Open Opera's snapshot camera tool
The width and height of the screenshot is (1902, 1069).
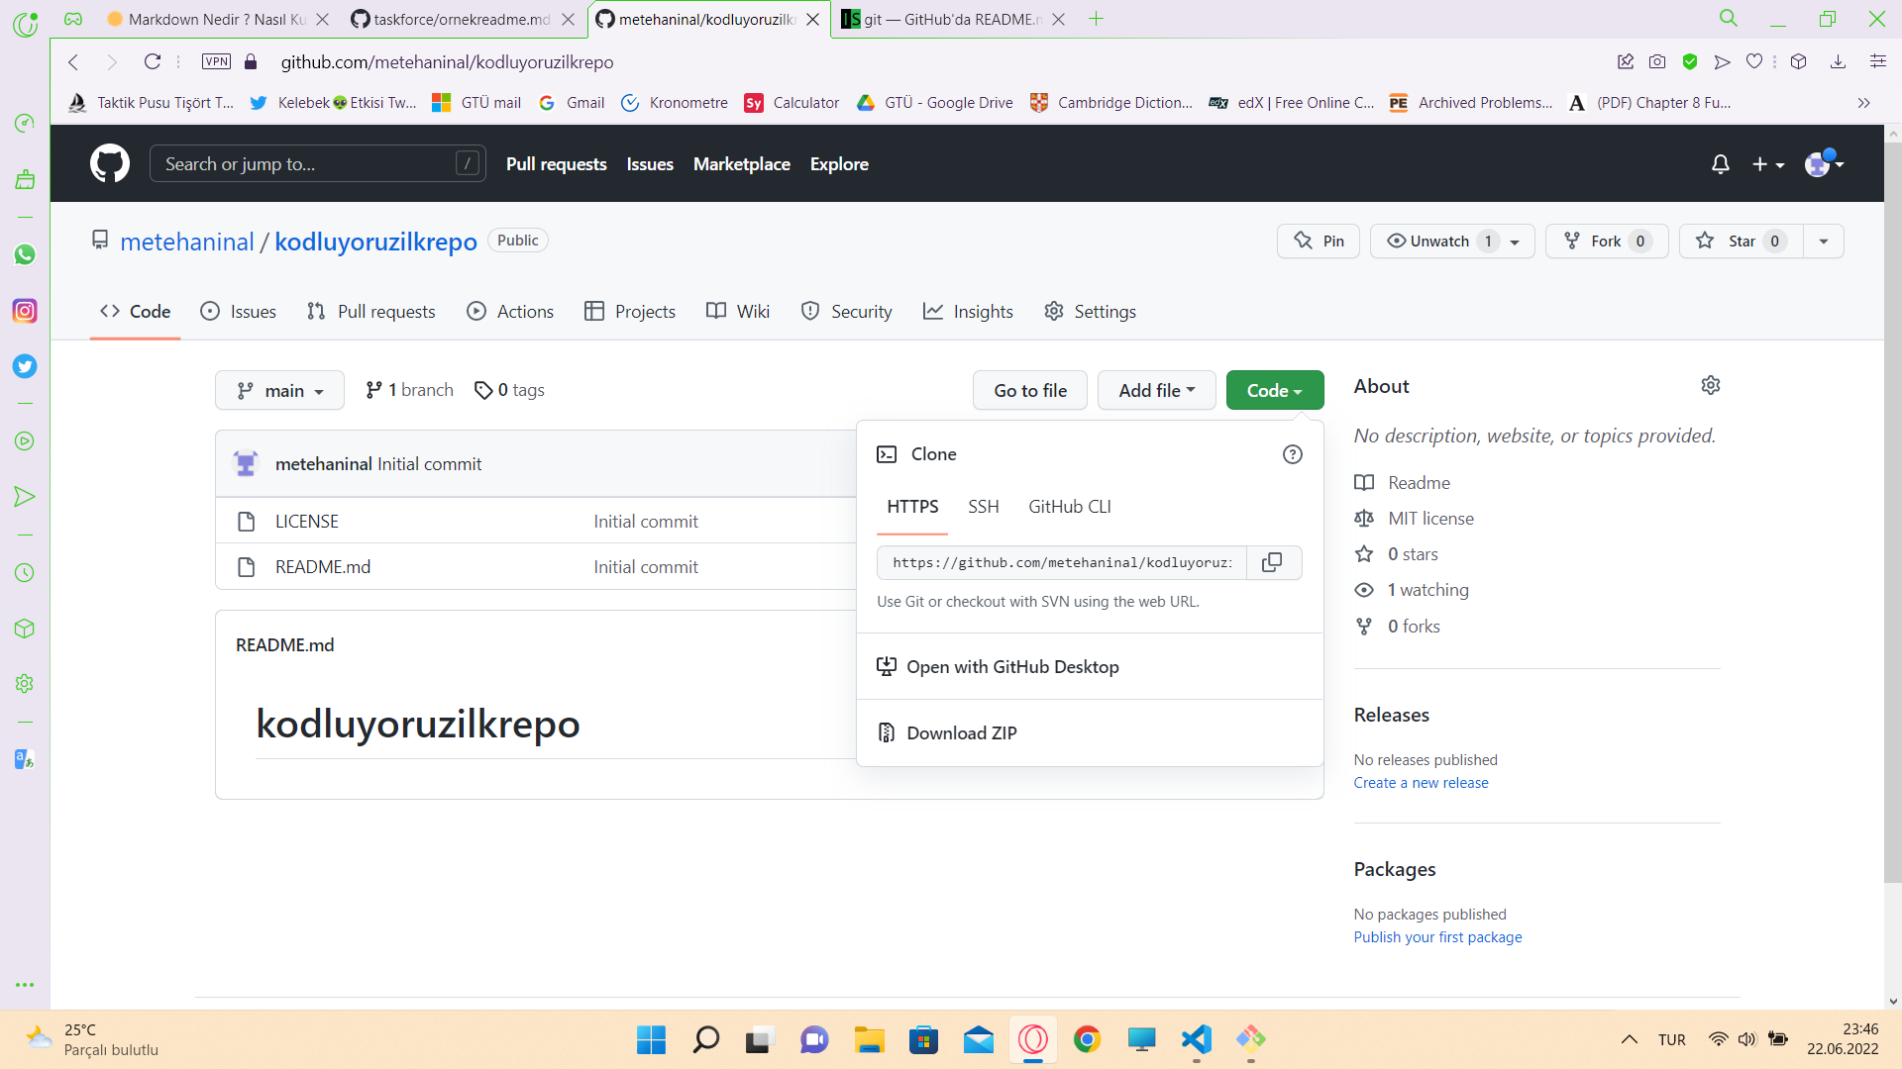pos(1656,61)
